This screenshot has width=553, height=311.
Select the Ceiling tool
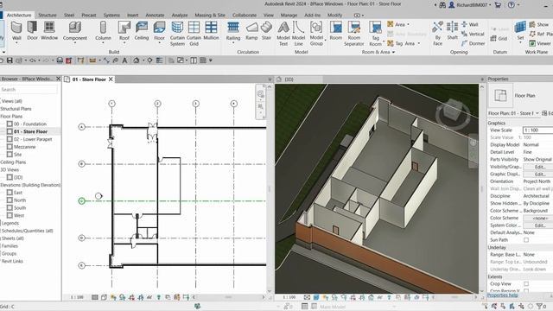[142, 30]
